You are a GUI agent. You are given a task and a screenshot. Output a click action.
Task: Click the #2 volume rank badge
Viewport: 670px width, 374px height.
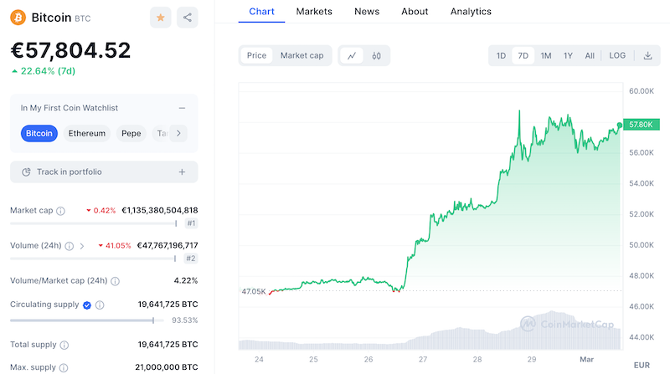coord(191,259)
